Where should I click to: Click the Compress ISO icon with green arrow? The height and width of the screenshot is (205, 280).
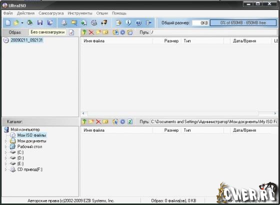pyautogui.click(x=84, y=23)
